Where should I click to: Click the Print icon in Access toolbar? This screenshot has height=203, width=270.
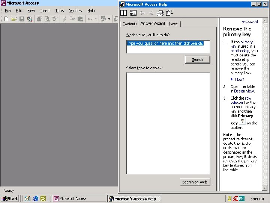tap(39, 19)
